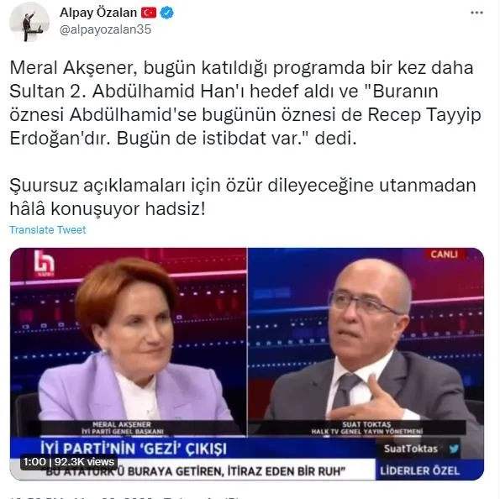Image resolution: width=500 pixels, height=499 pixels.
Task: Click the Twitter bird icon beside SuatToktas
Action: [x=454, y=449]
